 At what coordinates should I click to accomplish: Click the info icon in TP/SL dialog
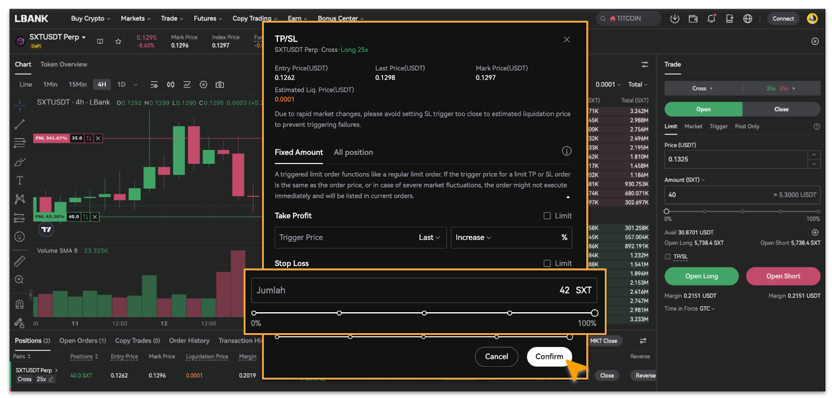click(x=567, y=151)
